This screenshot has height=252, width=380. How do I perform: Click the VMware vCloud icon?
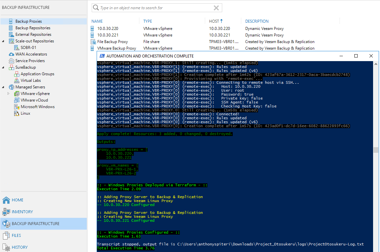17,100
